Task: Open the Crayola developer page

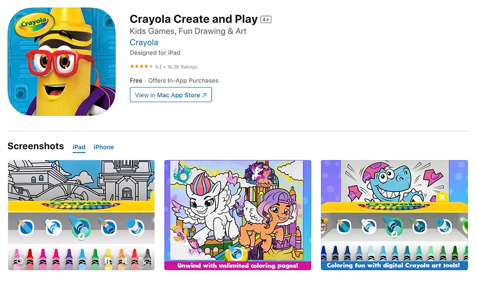Action: point(143,42)
